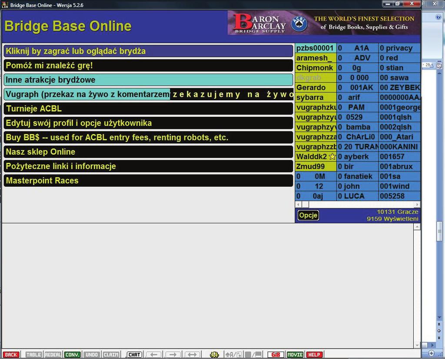Select player '0 A1A' in the list
Screen dimensions: 445x359
coord(358,48)
